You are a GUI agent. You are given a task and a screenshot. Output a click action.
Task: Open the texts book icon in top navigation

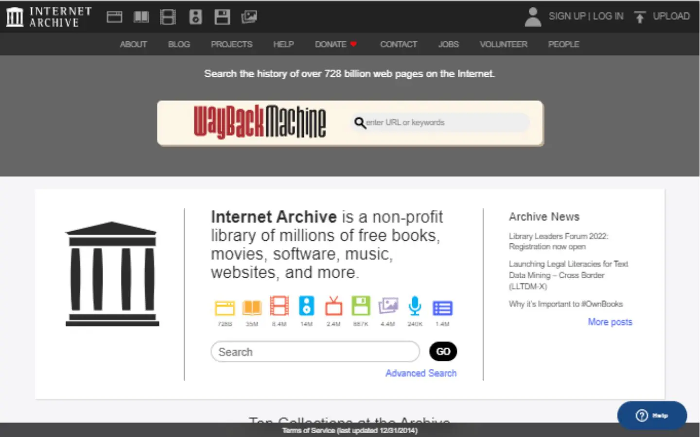tap(141, 17)
